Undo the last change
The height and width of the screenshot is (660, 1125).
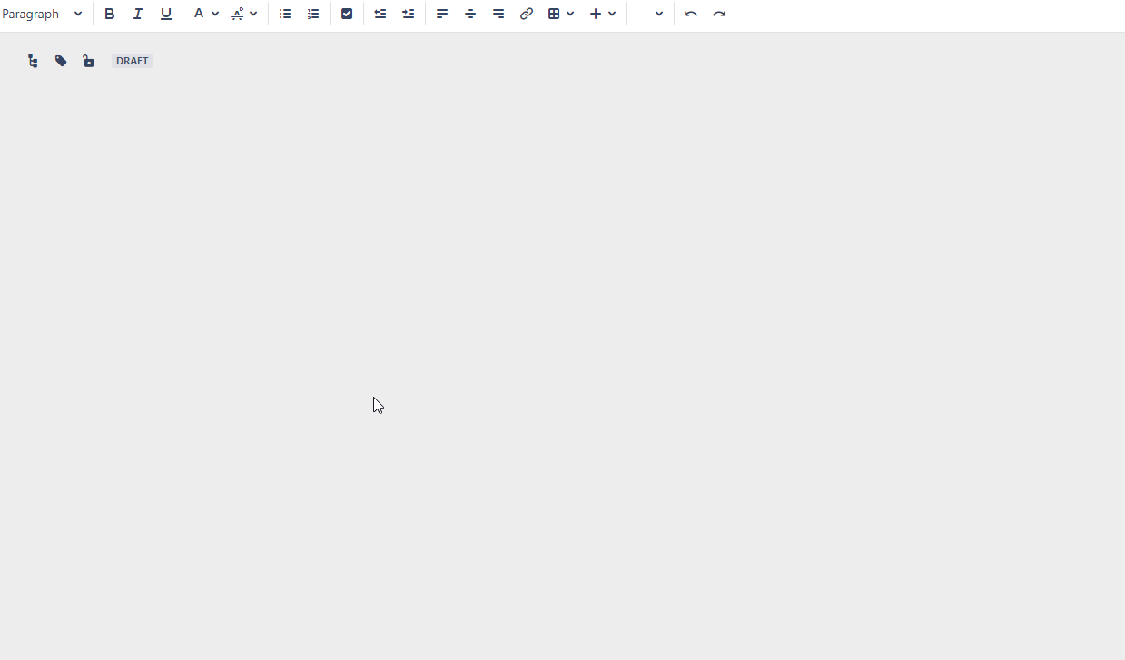691,14
